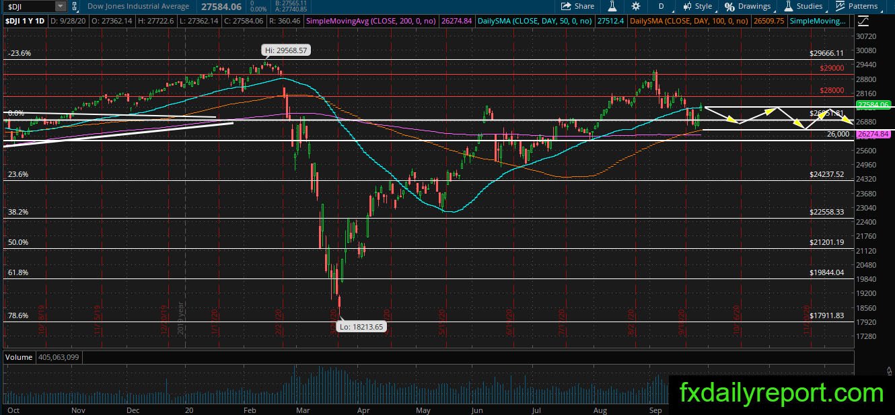
Task: Click the '$24237.52' Fibonacci price label
Action: (827, 174)
